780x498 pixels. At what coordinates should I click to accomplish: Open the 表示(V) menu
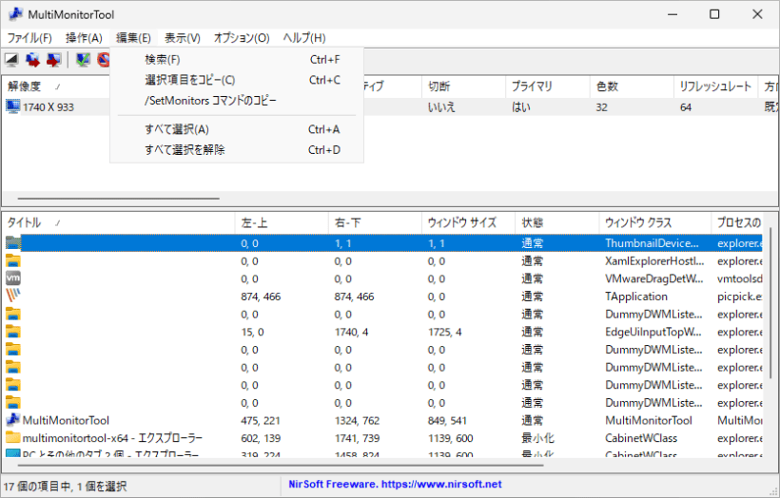coord(182,38)
